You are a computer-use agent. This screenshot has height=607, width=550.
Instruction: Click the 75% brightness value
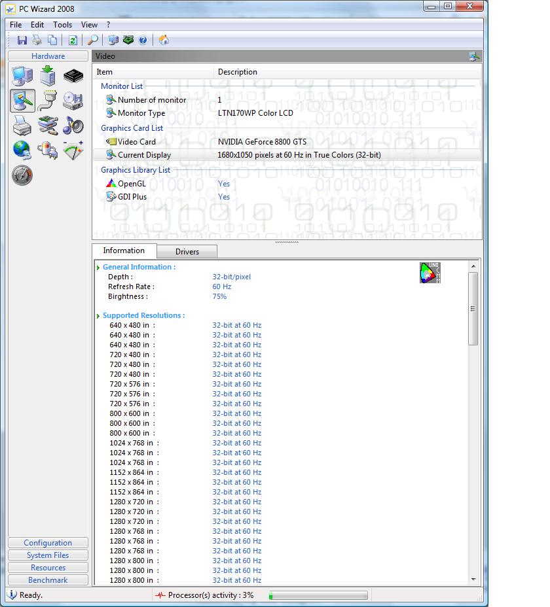point(219,296)
